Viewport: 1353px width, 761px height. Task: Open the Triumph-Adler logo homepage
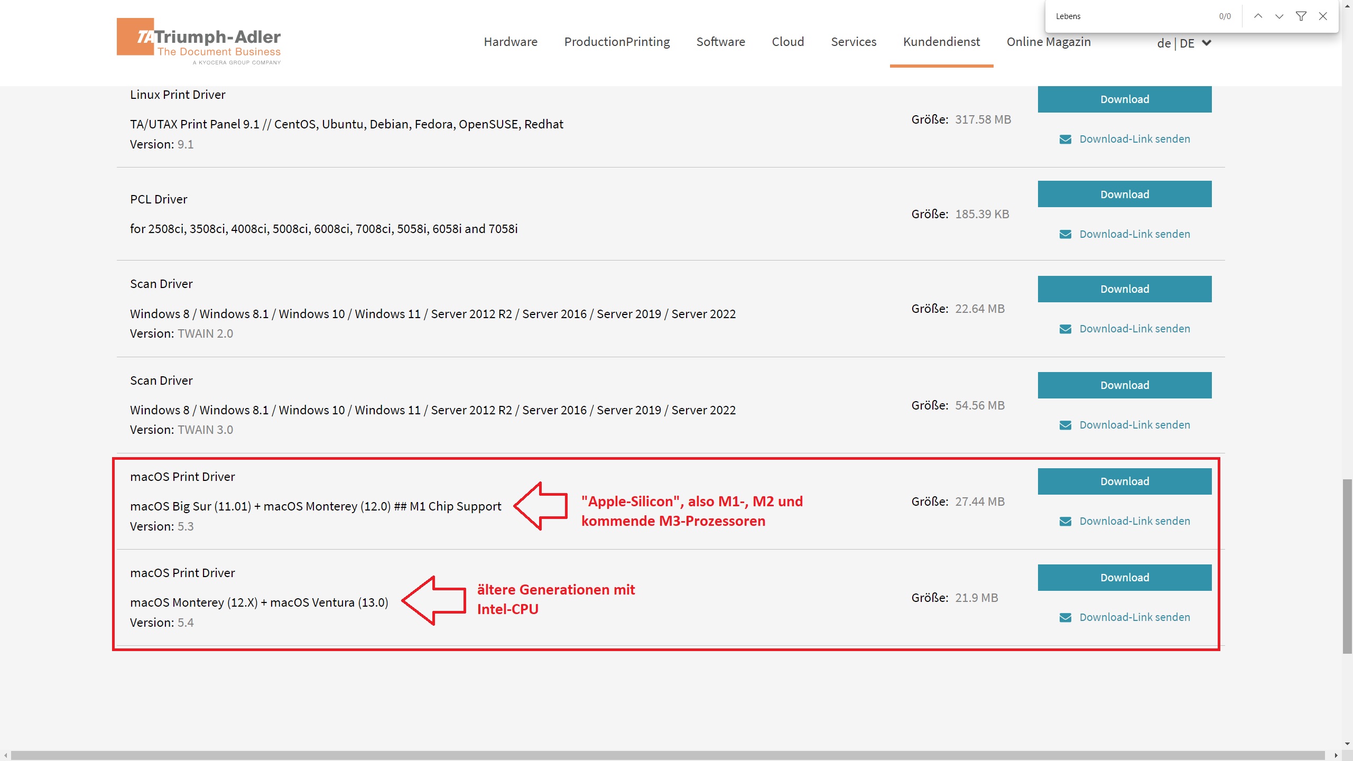[199, 41]
